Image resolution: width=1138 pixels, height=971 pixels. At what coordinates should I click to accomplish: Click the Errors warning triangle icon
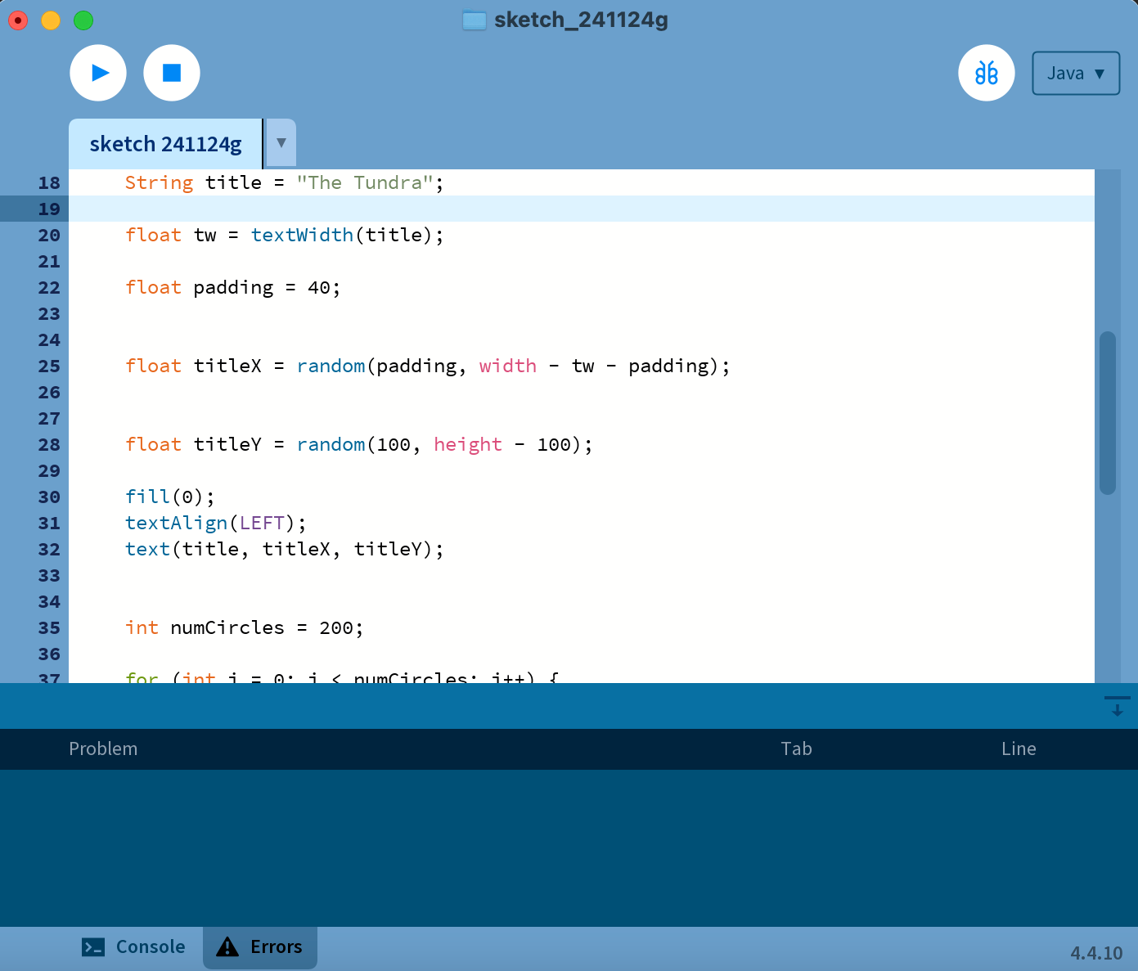tap(227, 947)
